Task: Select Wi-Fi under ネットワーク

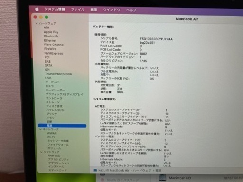Action: tap(51, 137)
